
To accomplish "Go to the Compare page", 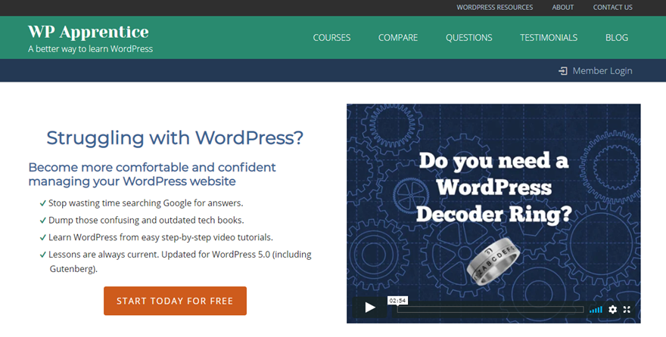I will pos(398,38).
